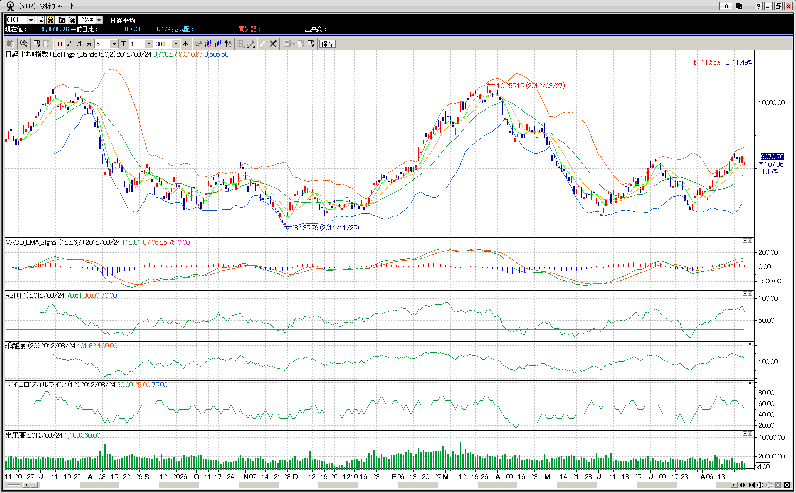Screen dimensions: 796x493
Task: Open help with the question mark button
Action: (x=758, y=6)
